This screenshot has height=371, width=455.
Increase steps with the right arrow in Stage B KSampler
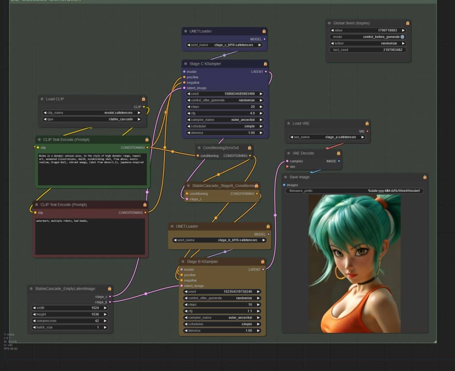click(258, 305)
